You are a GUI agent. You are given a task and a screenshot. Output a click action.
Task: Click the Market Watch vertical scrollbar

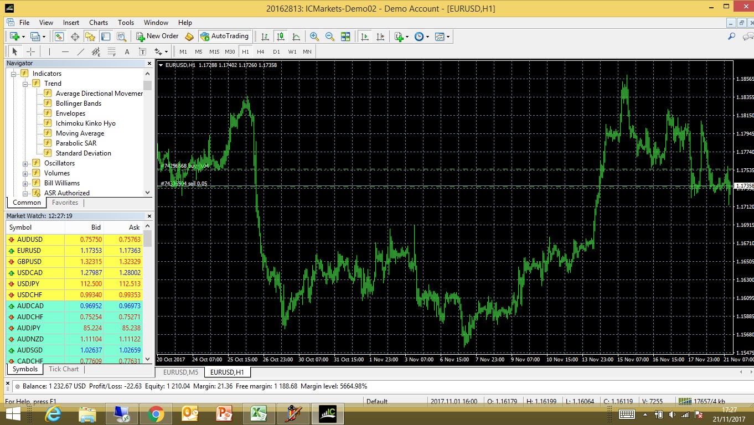click(x=147, y=292)
